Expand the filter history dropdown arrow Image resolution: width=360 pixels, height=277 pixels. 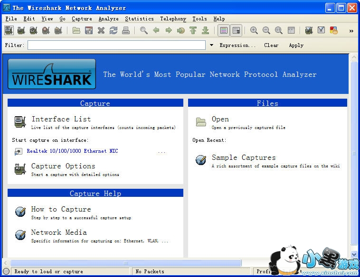[211, 46]
